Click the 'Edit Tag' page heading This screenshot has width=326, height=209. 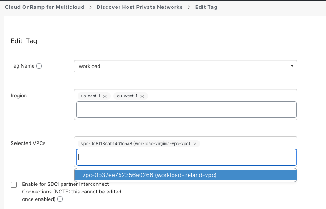[24, 41]
